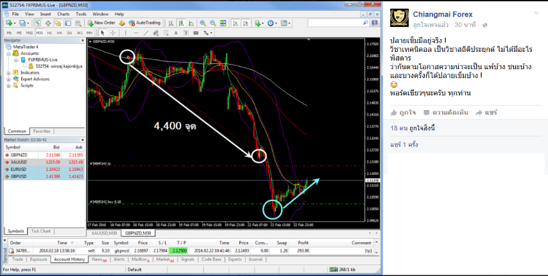The height and width of the screenshot is (276, 548).
Task: Share the Facebook post
Action: [x=486, y=112]
